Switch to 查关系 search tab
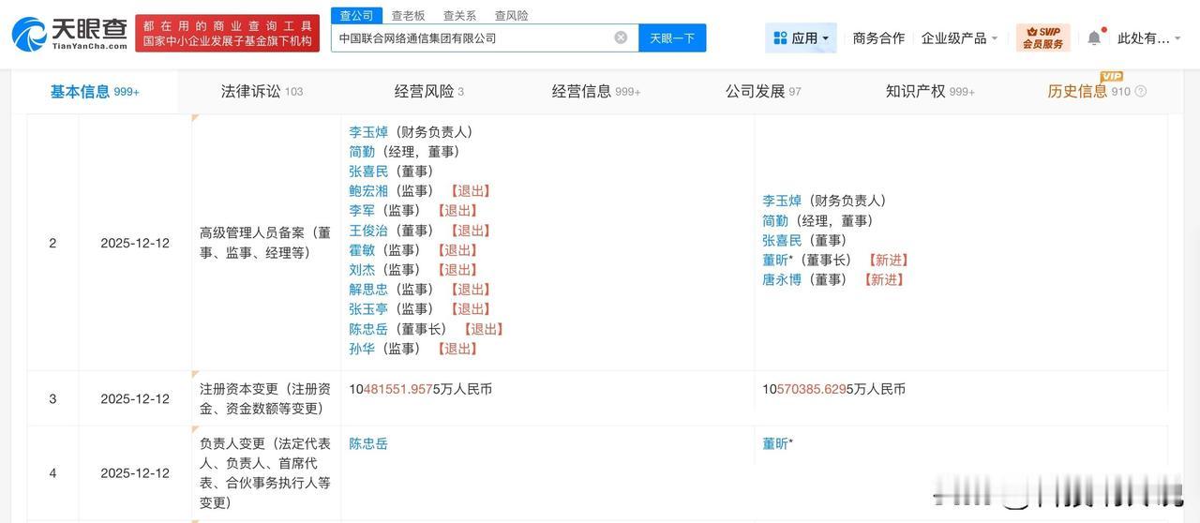 coord(459,15)
